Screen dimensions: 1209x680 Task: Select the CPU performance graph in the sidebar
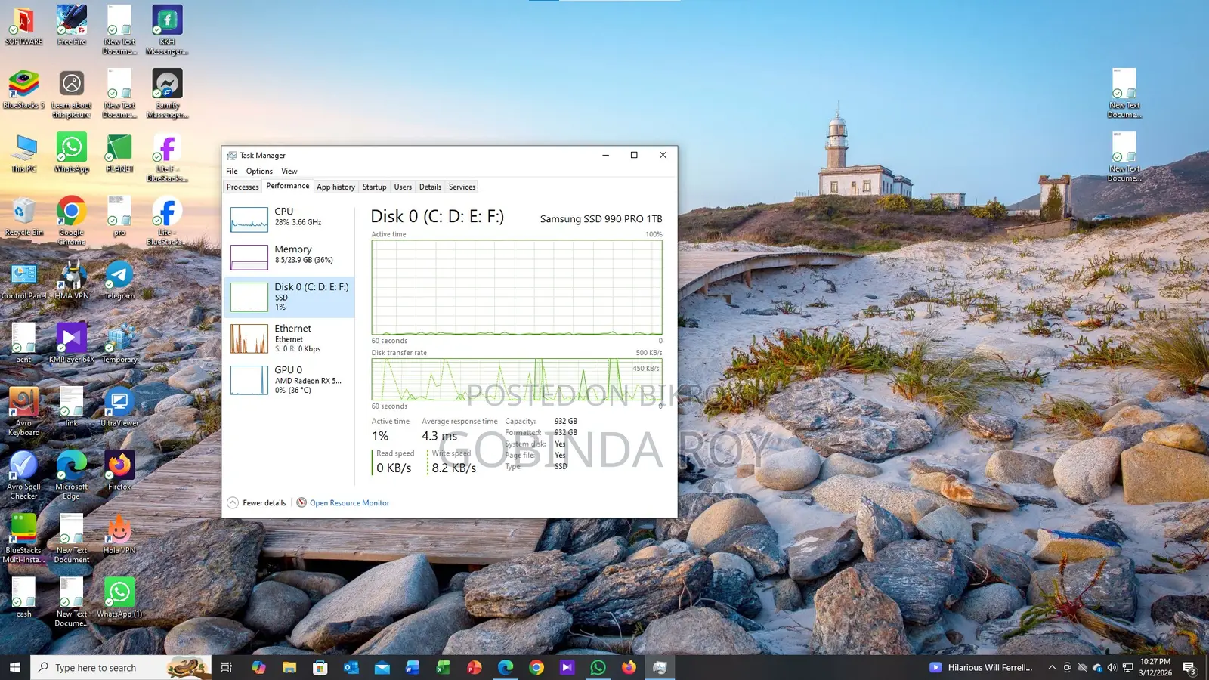click(x=289, y=219)
